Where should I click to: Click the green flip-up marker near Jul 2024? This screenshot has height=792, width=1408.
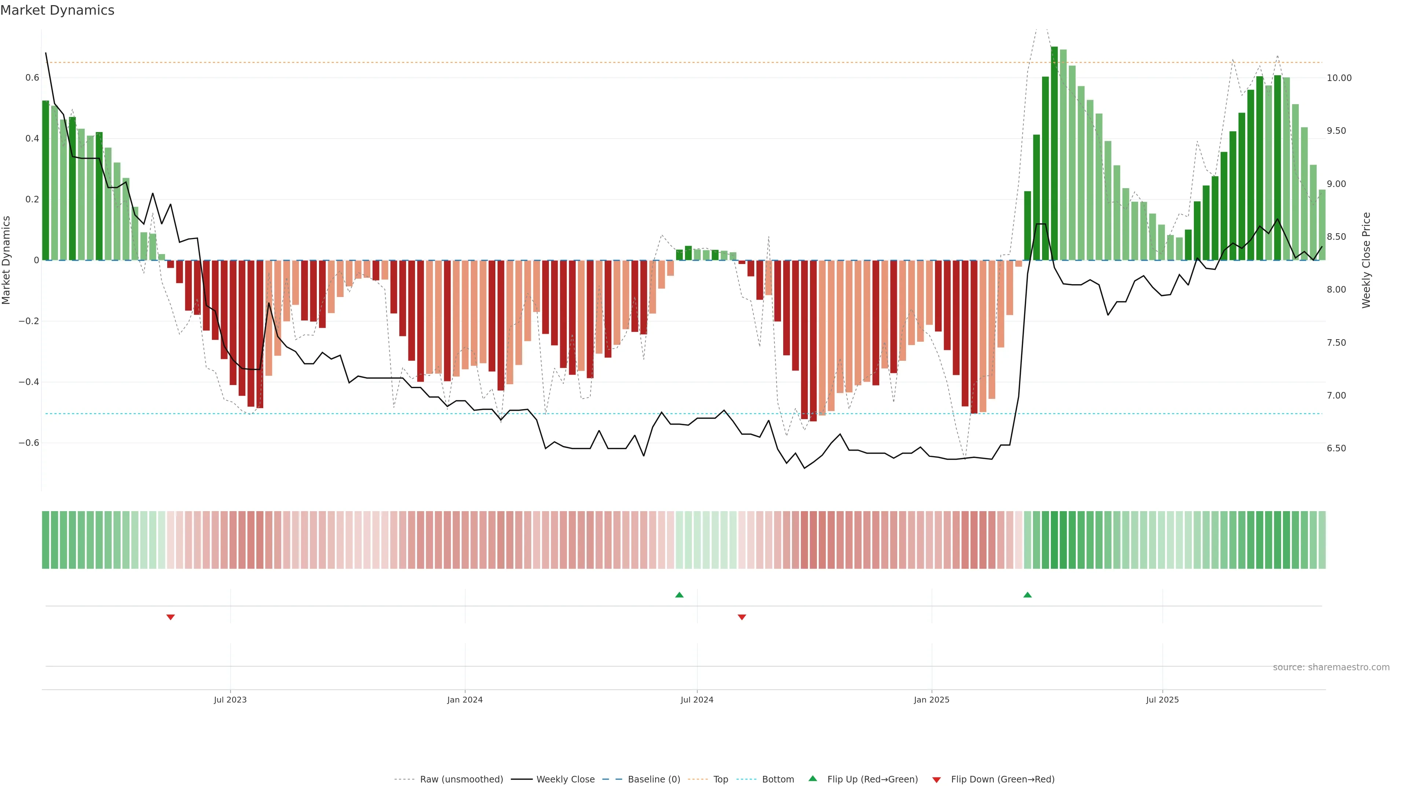tap(679, 595)
